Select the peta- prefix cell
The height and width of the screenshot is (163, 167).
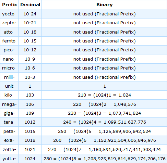point(9,131)
